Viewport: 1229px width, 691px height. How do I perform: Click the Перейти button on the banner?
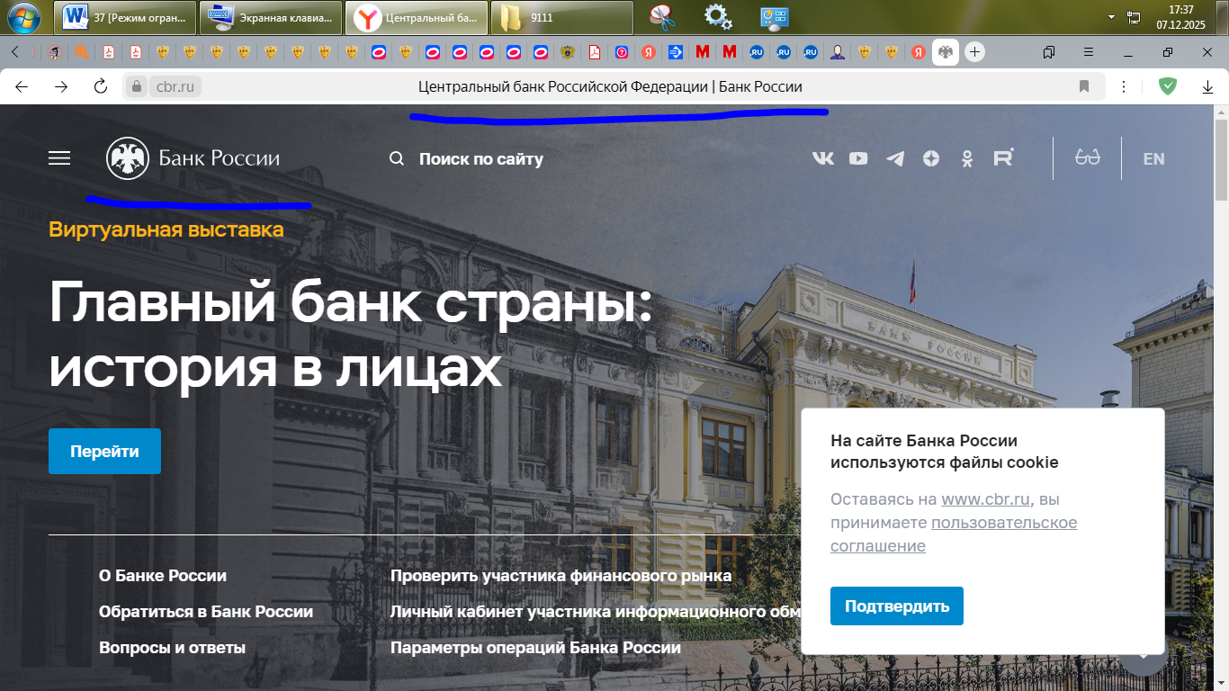point(104,451)
